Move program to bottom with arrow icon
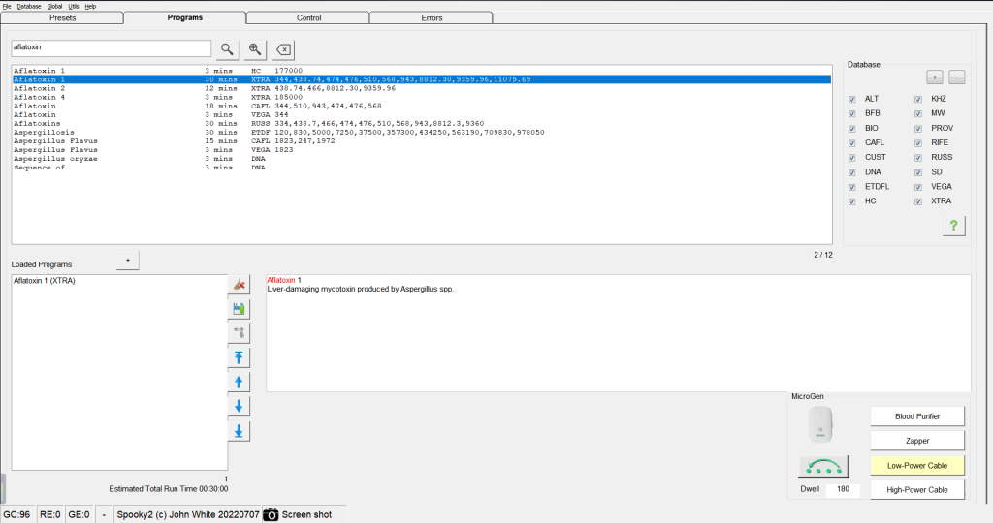The width and height of the screenshot is (993, 523). point(239,431)
